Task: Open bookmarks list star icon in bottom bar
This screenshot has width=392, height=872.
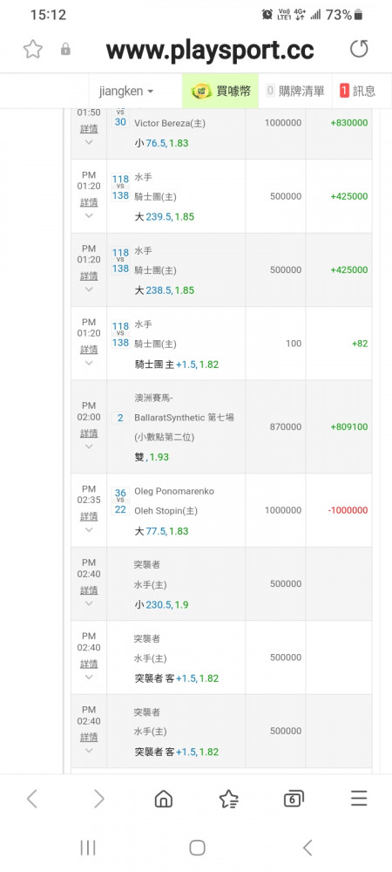Action: 229,799
